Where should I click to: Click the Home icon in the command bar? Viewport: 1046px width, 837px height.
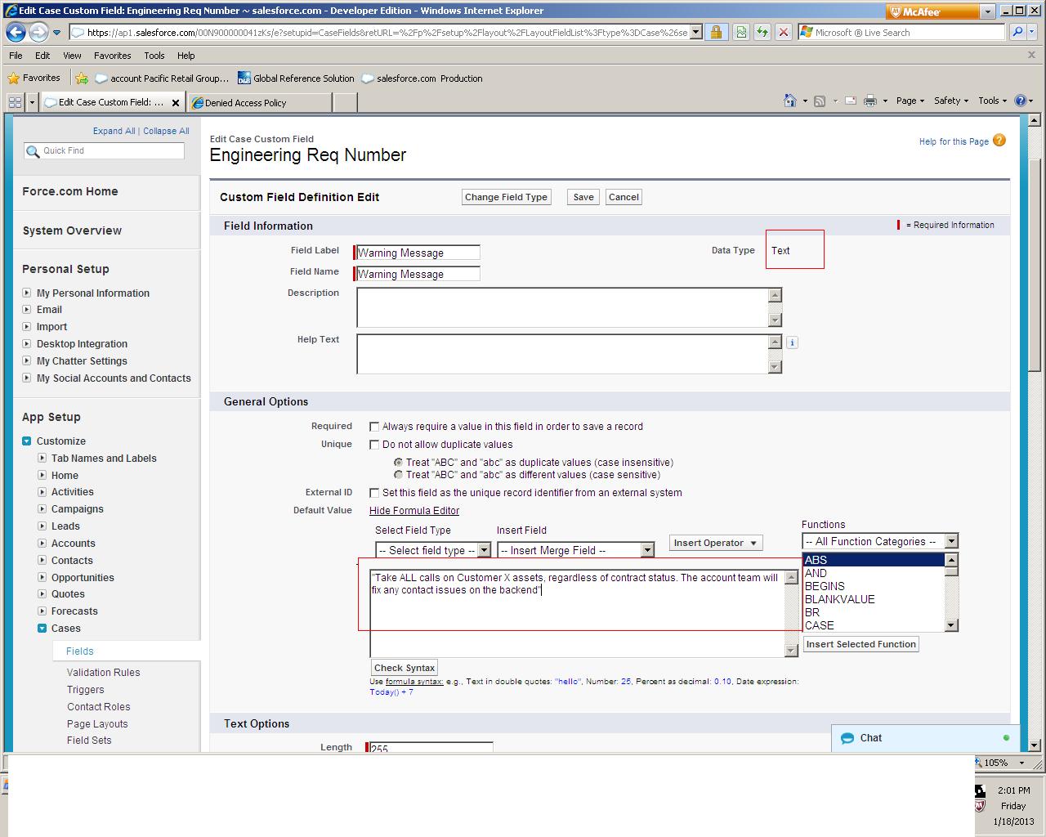click(x=789, y=100)
